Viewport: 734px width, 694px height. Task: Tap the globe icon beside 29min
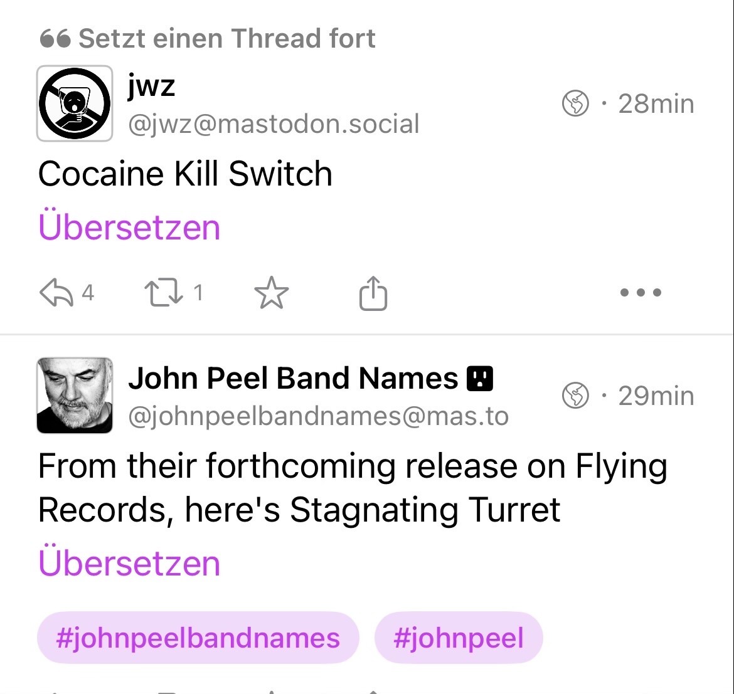[x=575, y=396]
